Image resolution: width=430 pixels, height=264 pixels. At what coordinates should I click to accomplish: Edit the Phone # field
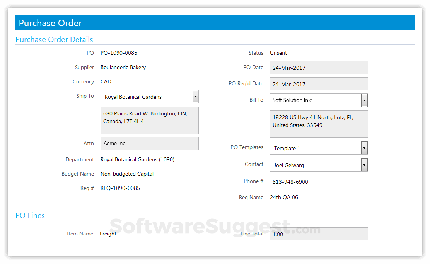[319, 181]
